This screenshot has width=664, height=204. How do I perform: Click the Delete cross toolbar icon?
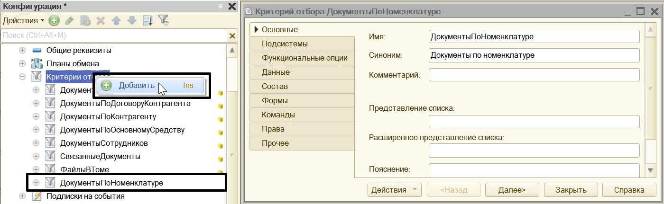pyautogui.click(x=101, y=20)
